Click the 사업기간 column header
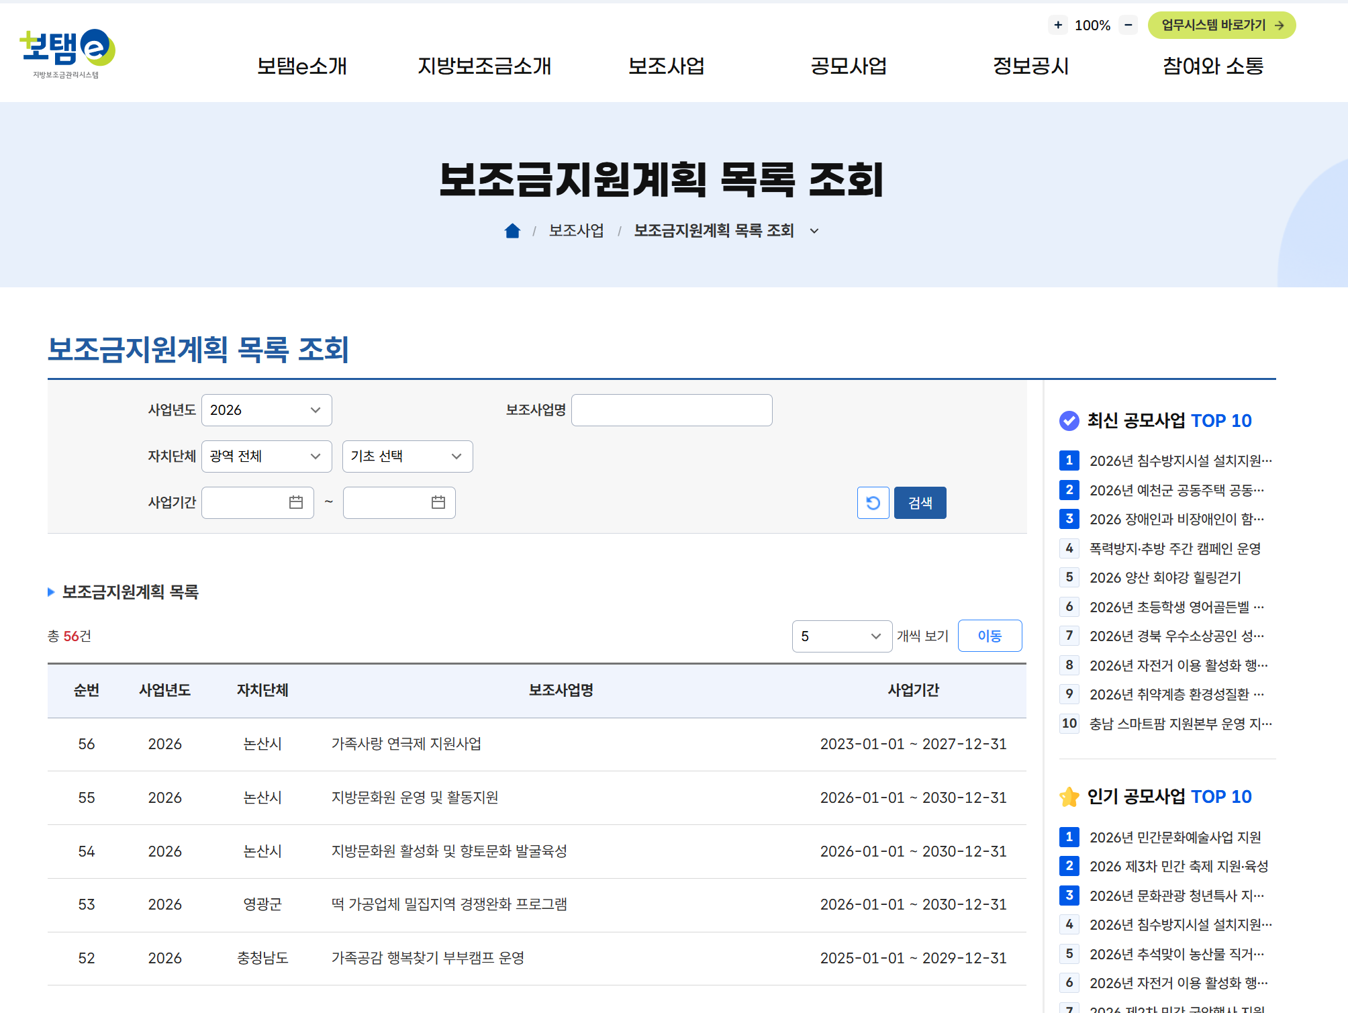Screen dimensions: 1348x1013 click(914, 690)
